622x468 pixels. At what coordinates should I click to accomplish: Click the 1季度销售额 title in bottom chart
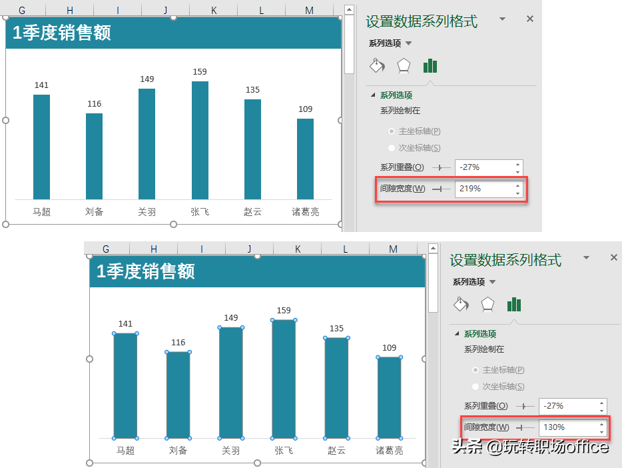click(x=146, y=271)
